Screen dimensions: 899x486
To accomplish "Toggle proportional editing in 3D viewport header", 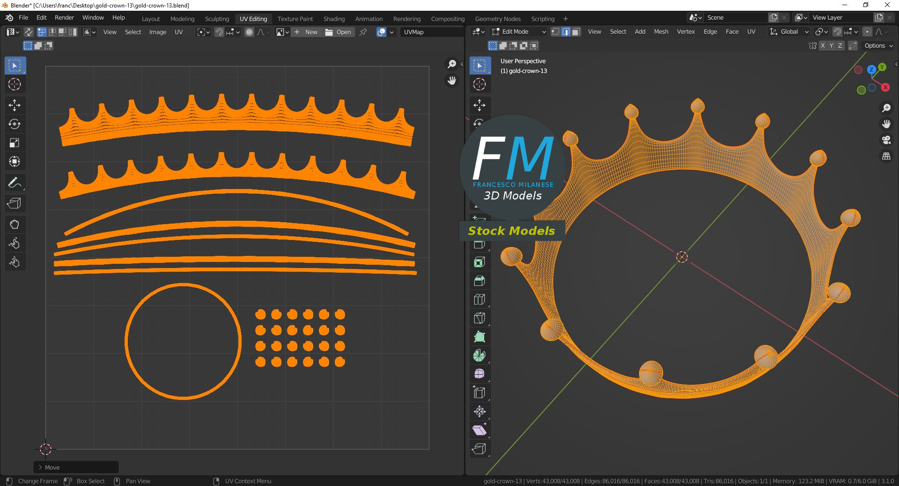I will (867, 32).
